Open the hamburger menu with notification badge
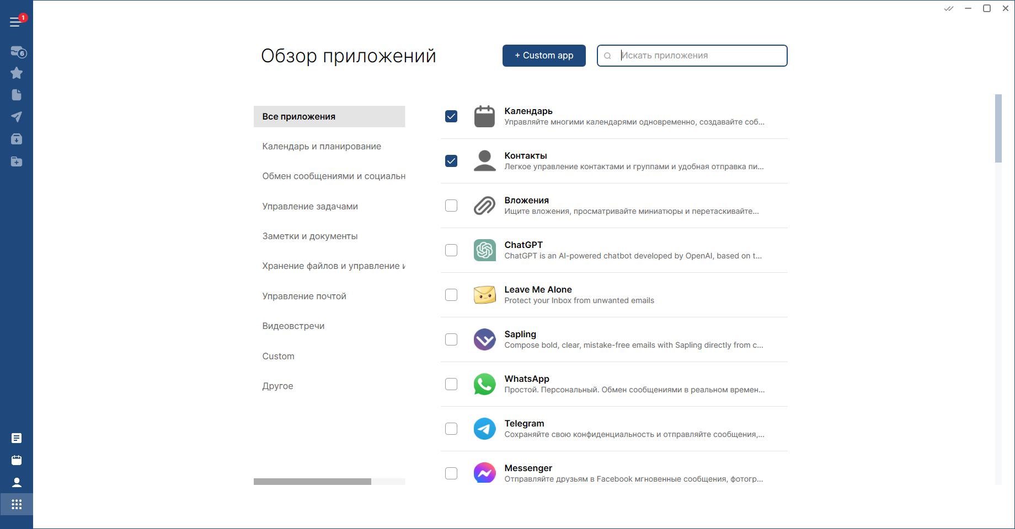This screenshot has width=1015, height=529. [15, 22]
